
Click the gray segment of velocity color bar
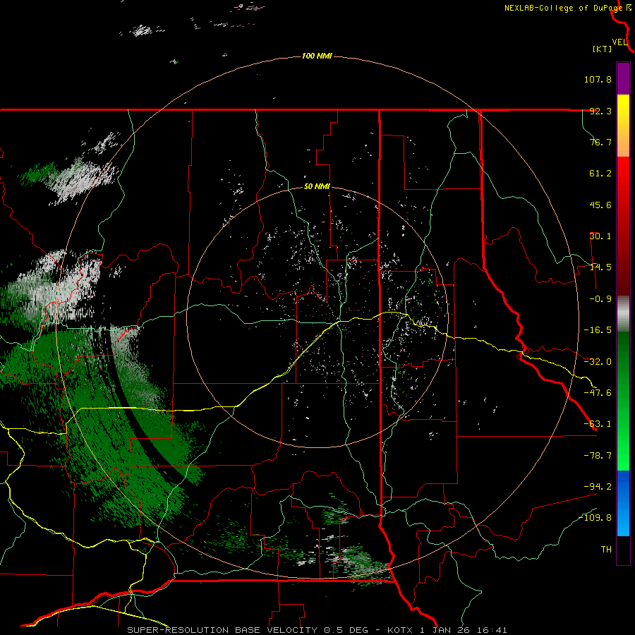coord(623,314)
